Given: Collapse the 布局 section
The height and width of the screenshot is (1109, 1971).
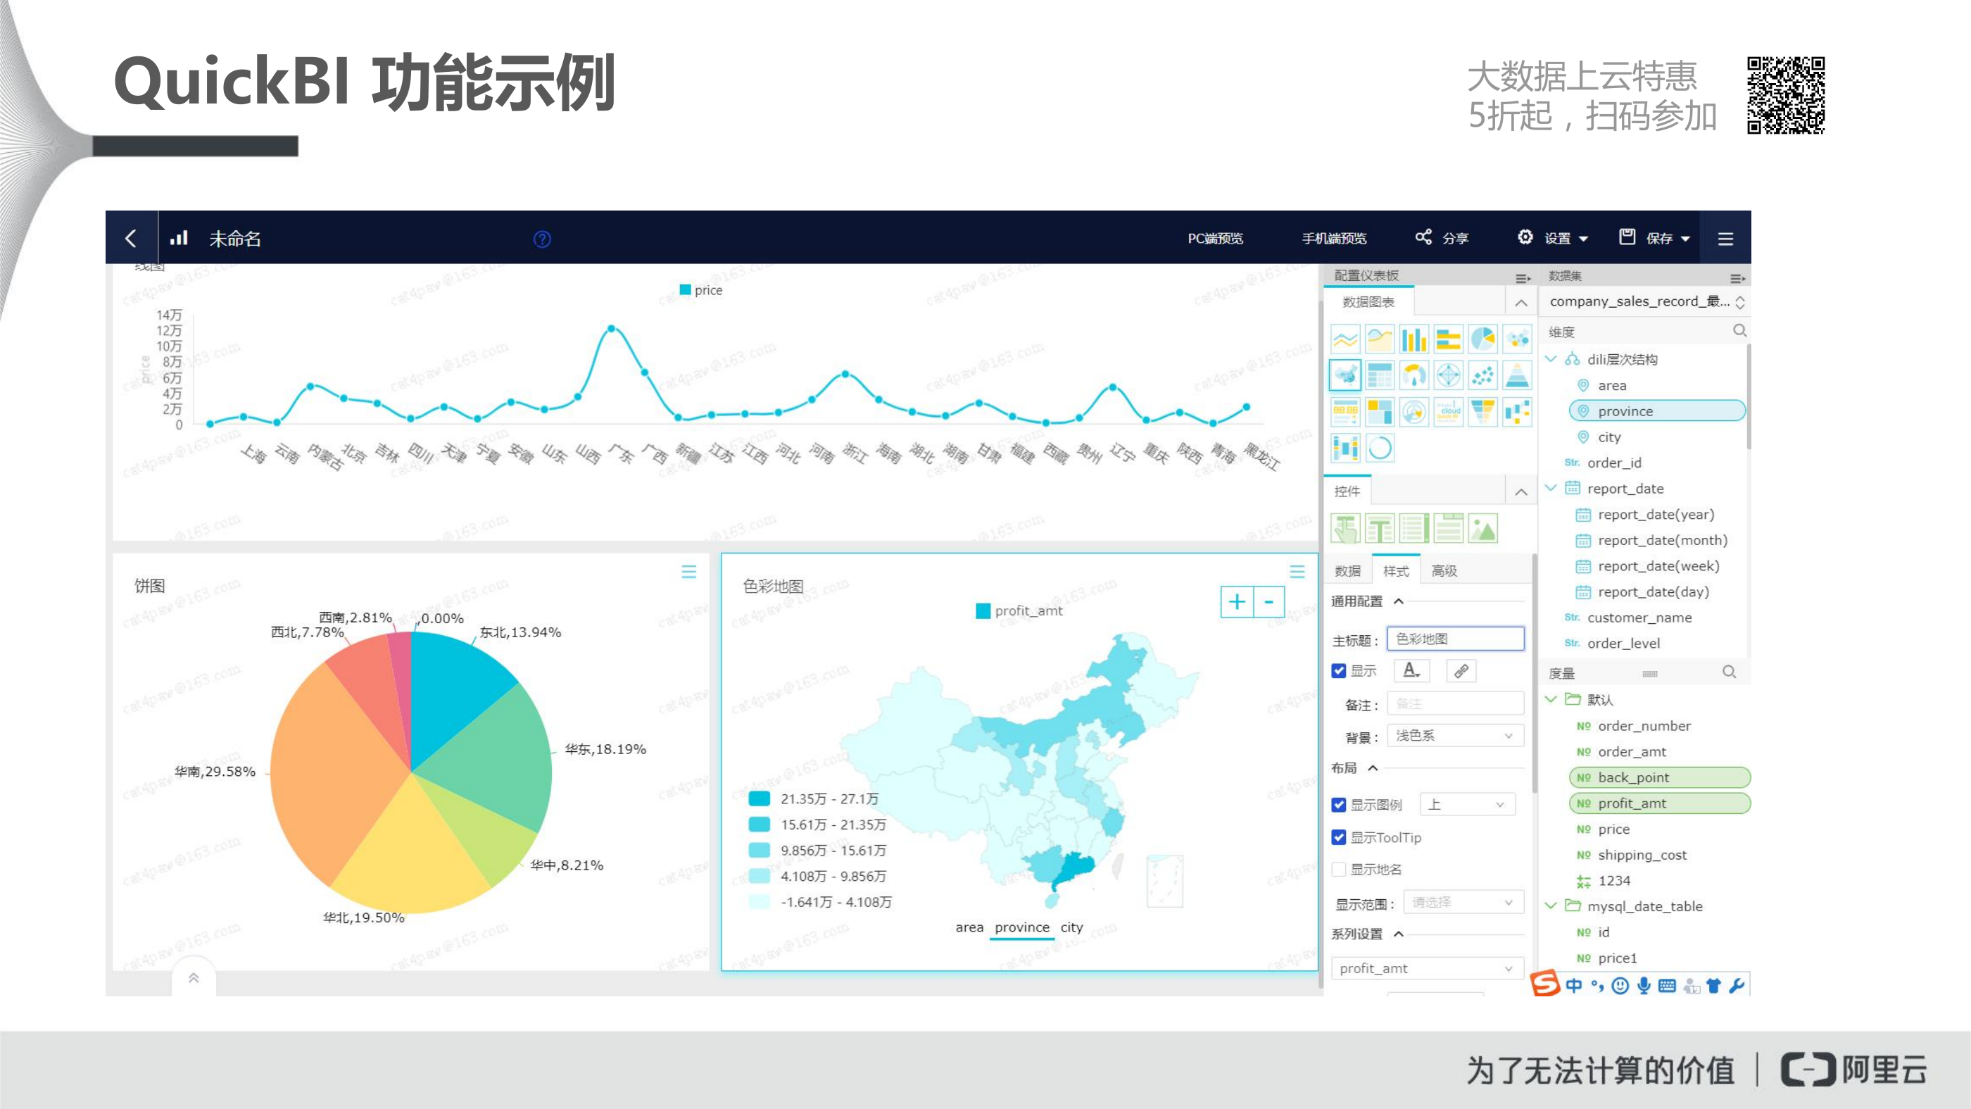Looking at the screenshot, I should (1373, 768).
